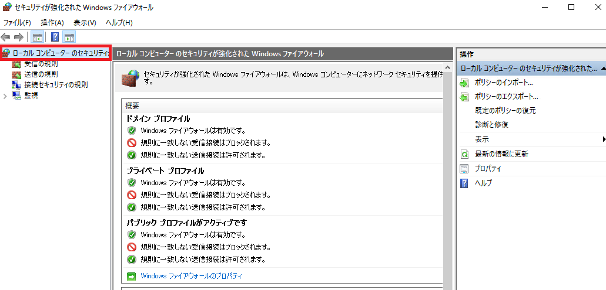
Task: Click the firewall globe icon in description banner
Action: pos(130,78)
